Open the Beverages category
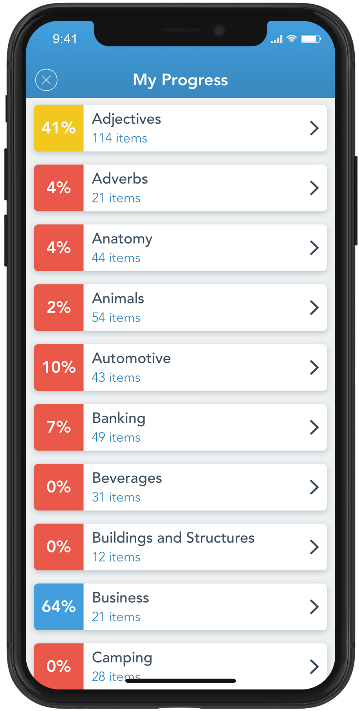Screen dimensions: 359x711 (x=127, y=478)
